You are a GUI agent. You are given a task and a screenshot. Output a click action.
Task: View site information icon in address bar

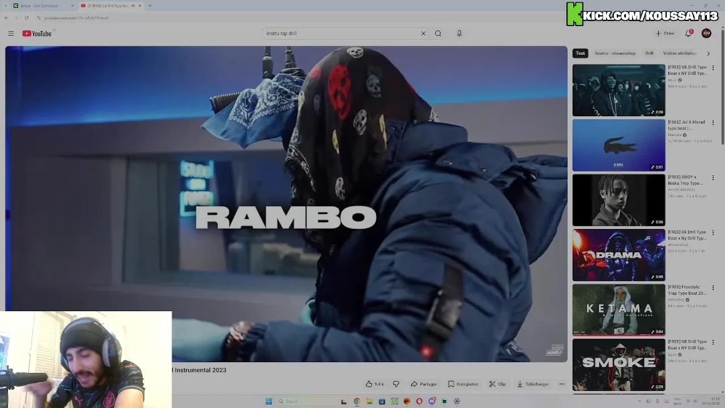pyautogui.click(x=39, y=18)
